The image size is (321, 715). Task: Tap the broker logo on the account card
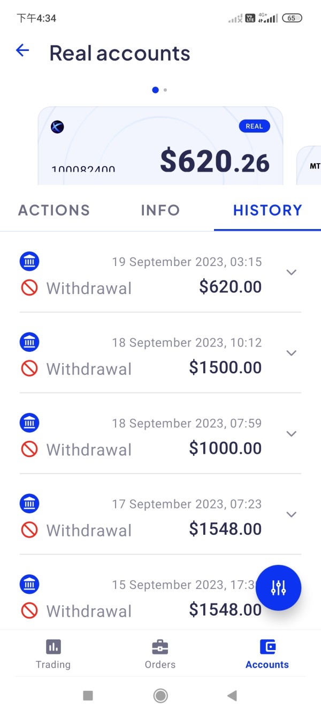(x=57, y=127)
